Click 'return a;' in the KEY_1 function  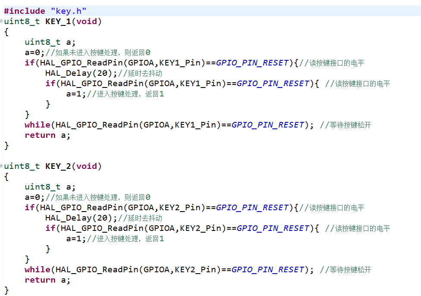coord(47,135)
